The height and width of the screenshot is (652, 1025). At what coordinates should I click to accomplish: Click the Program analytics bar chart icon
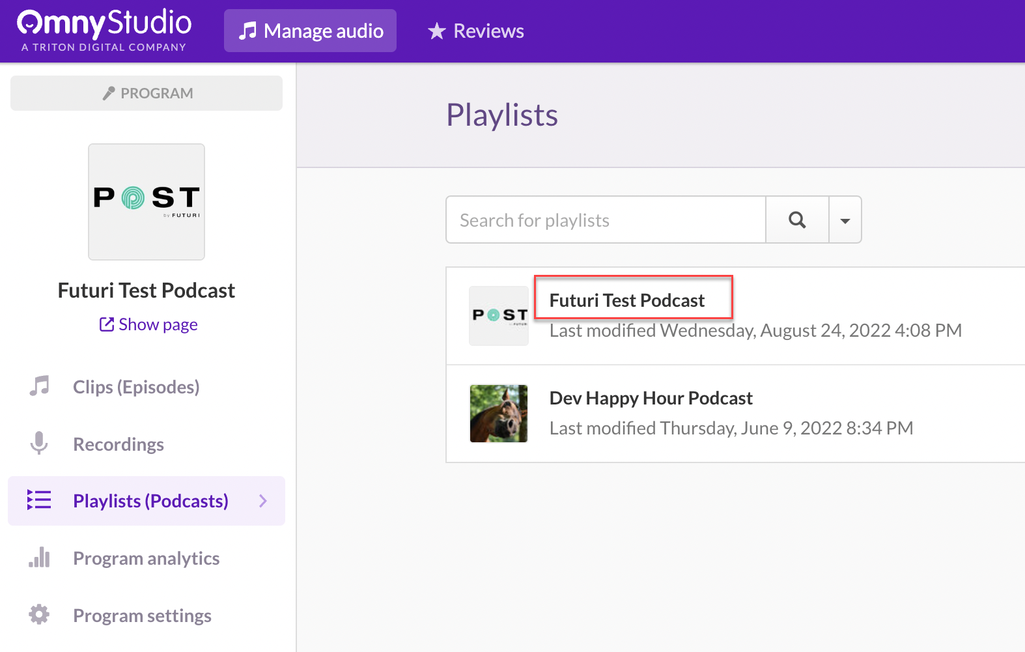coord(39,558)
